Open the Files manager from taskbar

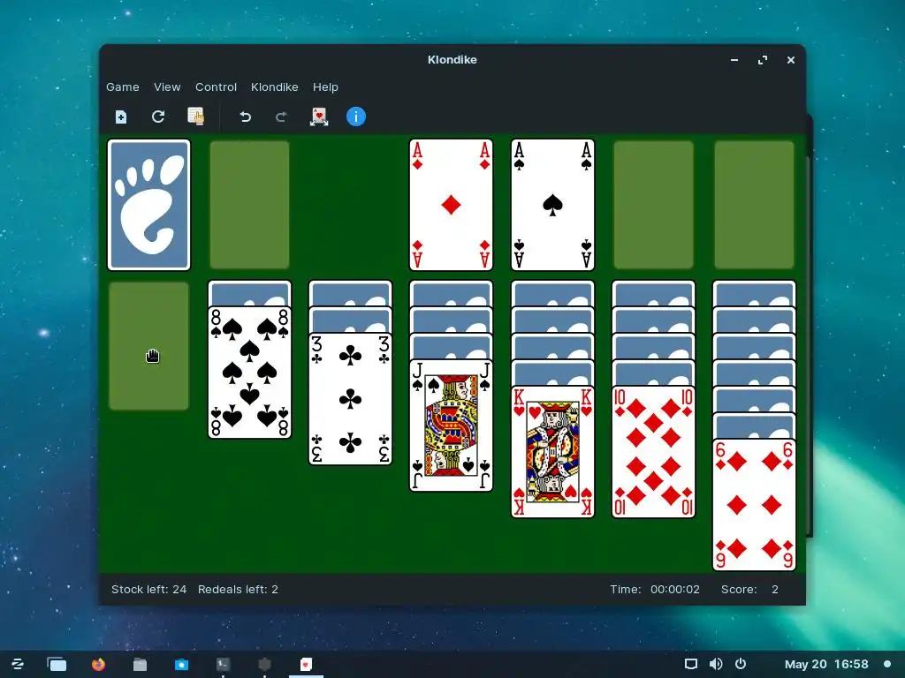pyautogui.click(x=141, y=664)
